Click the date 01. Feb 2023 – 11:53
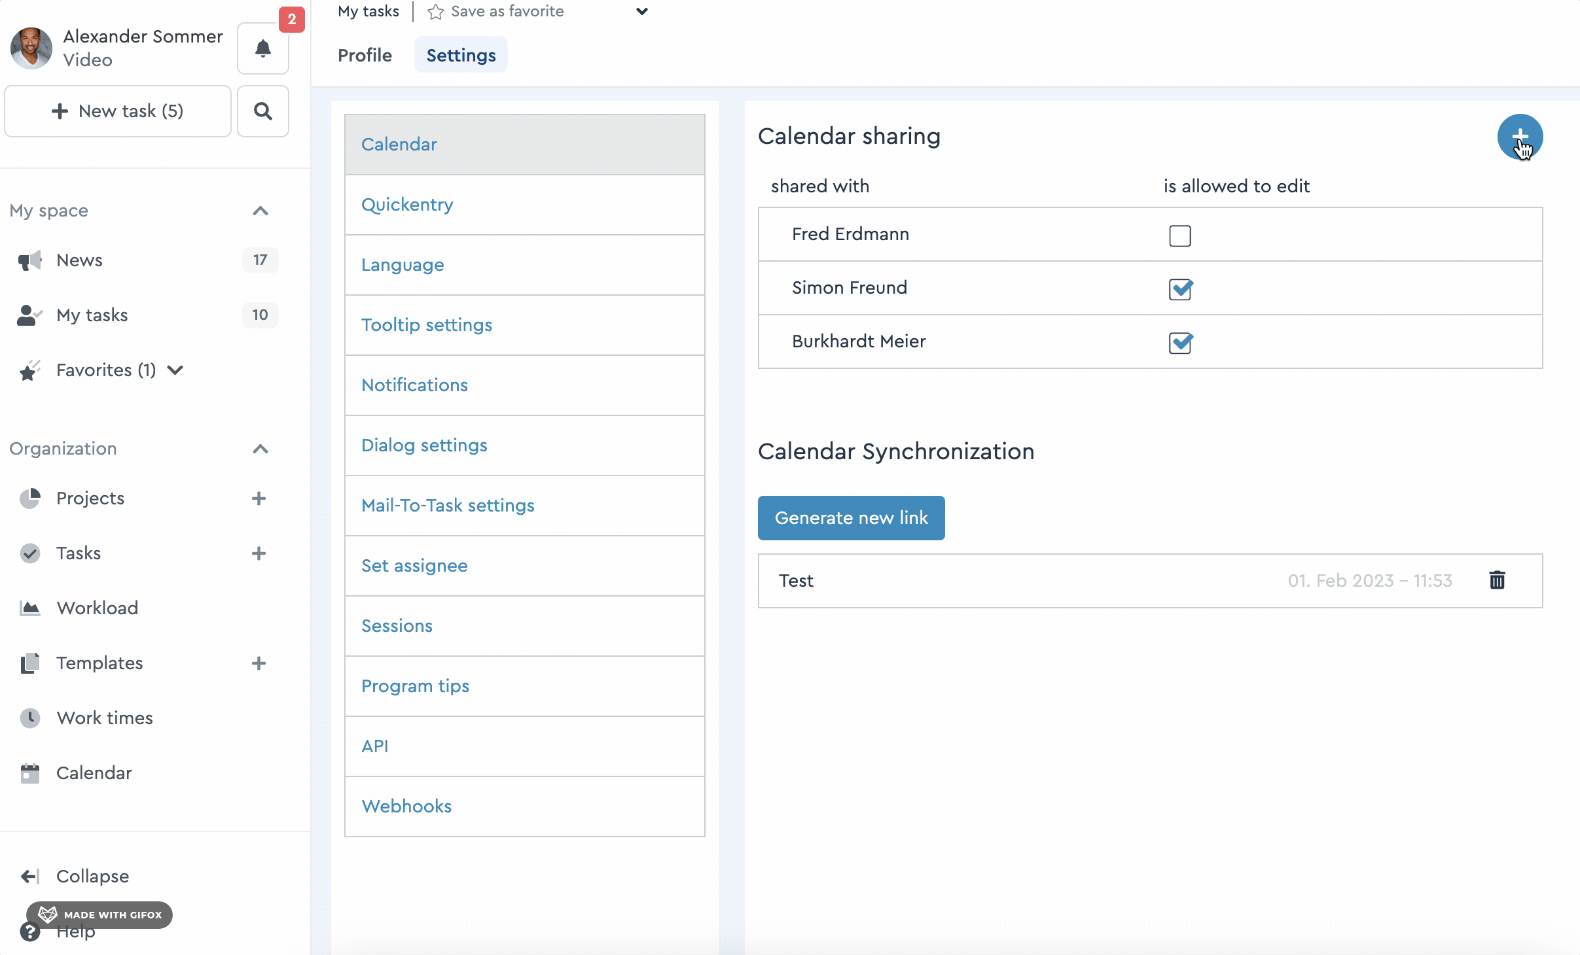 coord(1370,581)
